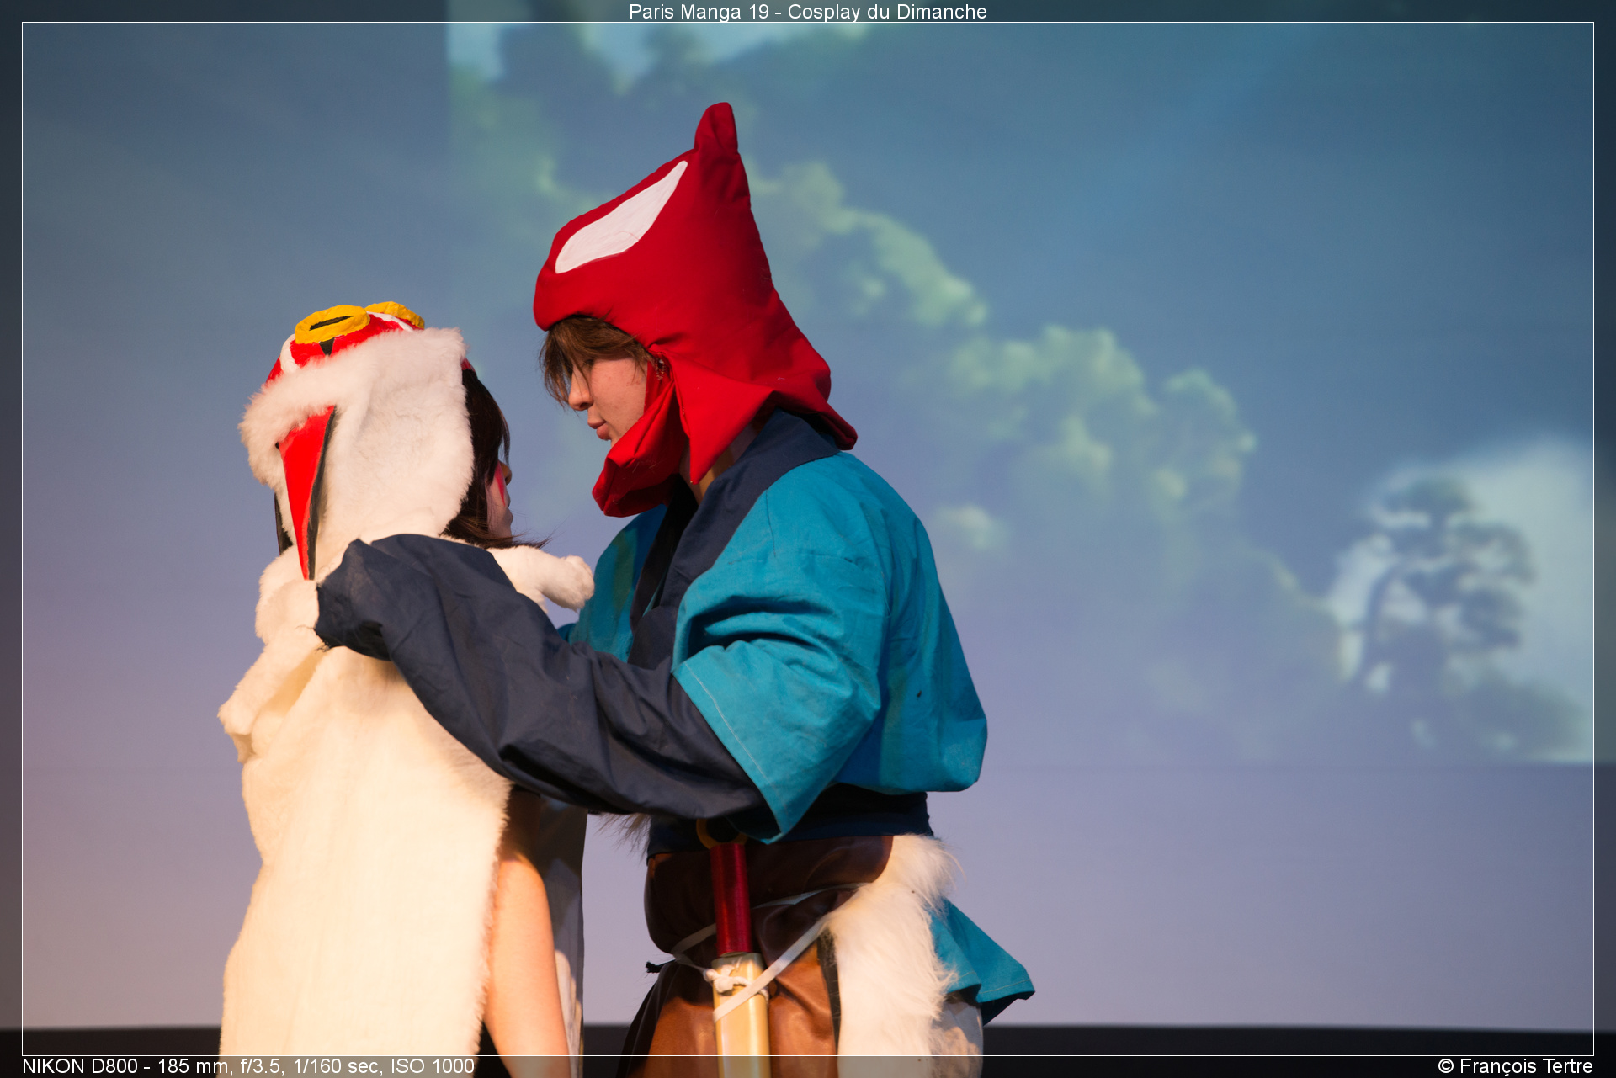Click the cosplay stage photo
The image size is (1616, 1078).
pyautogui.click(x=808, y=539)
